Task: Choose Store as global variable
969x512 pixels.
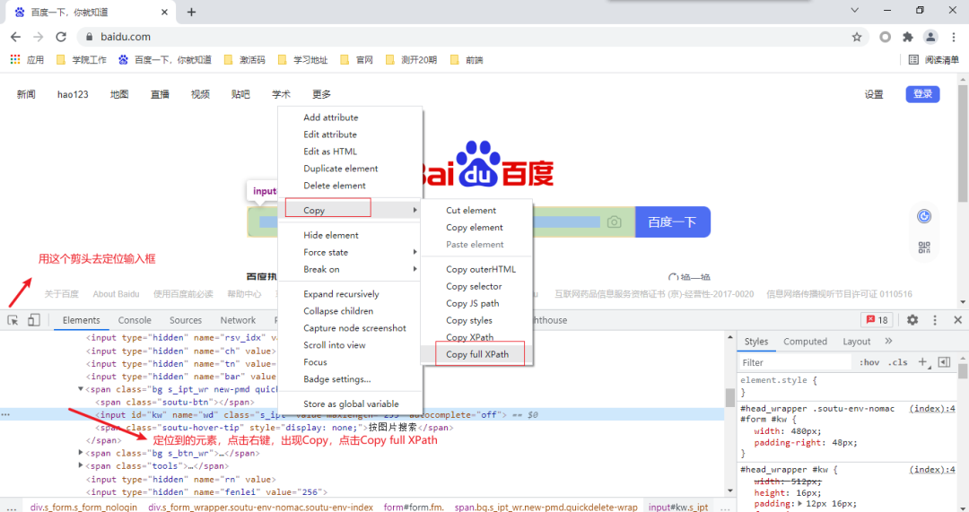Action: point(351,404)
